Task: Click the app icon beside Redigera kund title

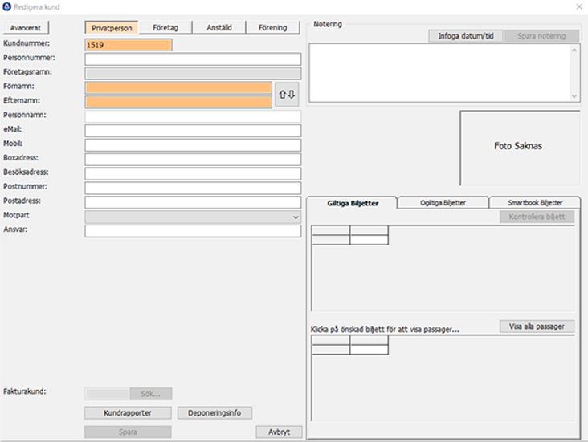Action: 6,6
